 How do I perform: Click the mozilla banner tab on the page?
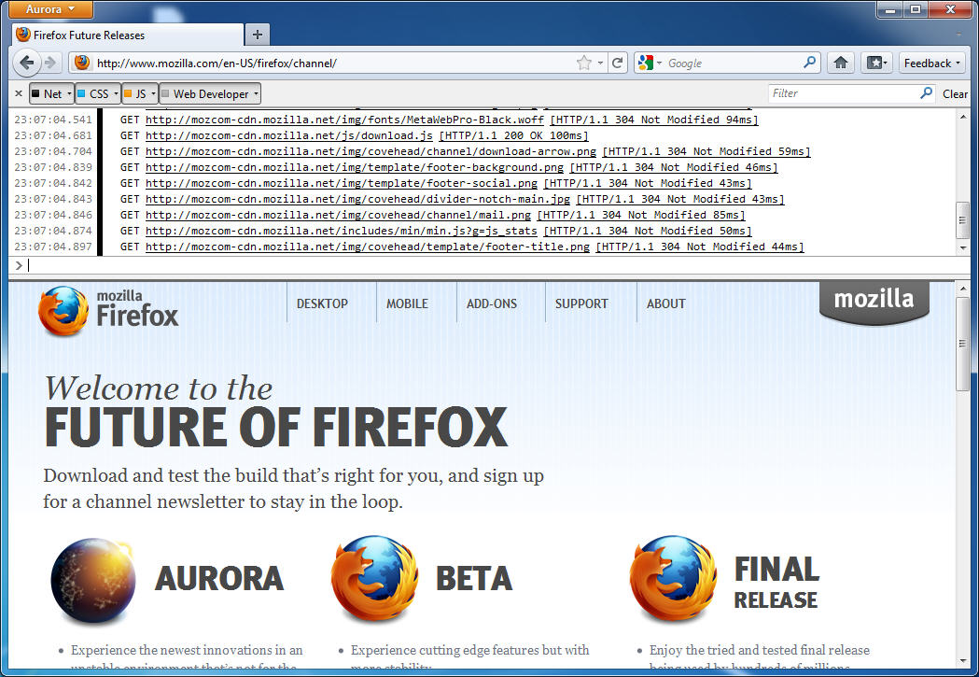[874, 299]
